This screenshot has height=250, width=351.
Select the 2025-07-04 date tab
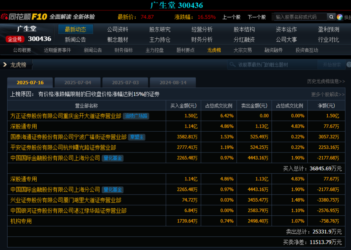[x=78, y=82]
